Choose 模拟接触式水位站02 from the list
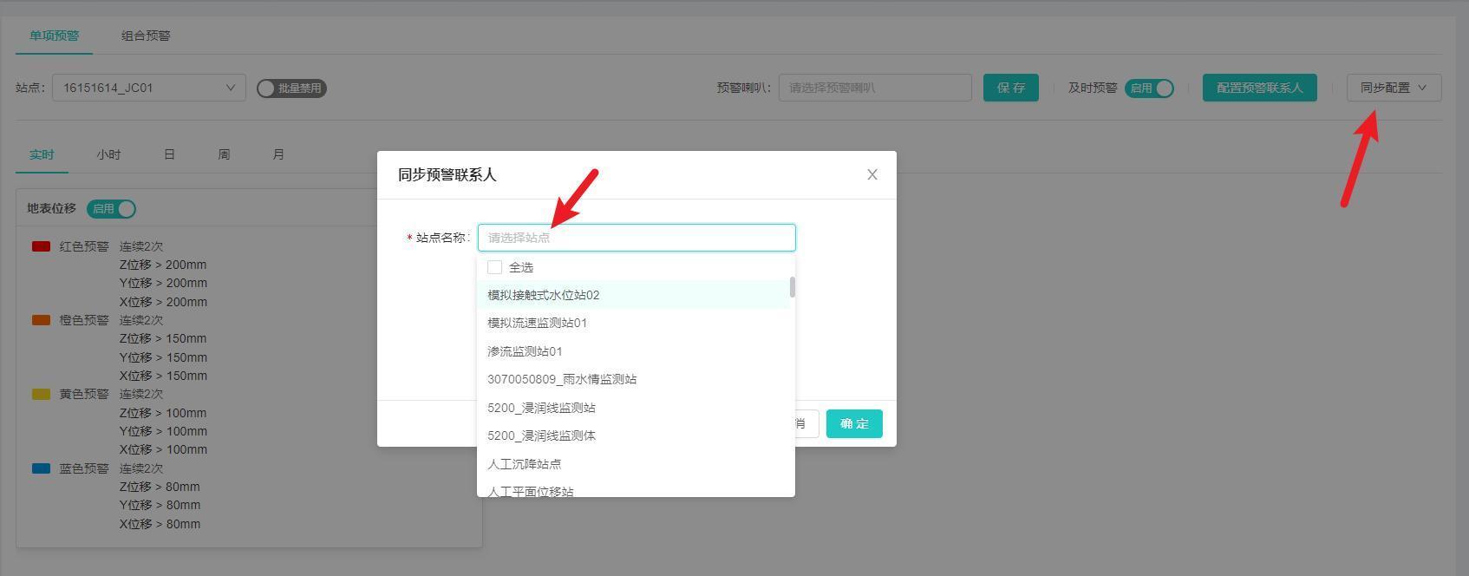 pos(543,295)
